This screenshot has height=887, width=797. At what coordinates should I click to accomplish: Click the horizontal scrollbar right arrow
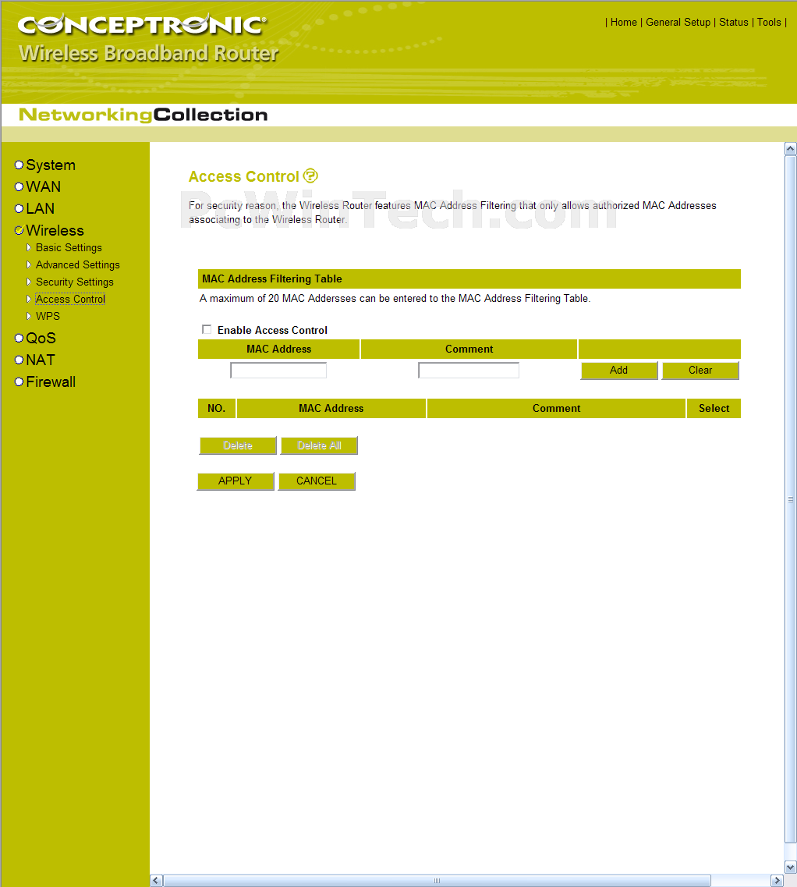[778, 881]
